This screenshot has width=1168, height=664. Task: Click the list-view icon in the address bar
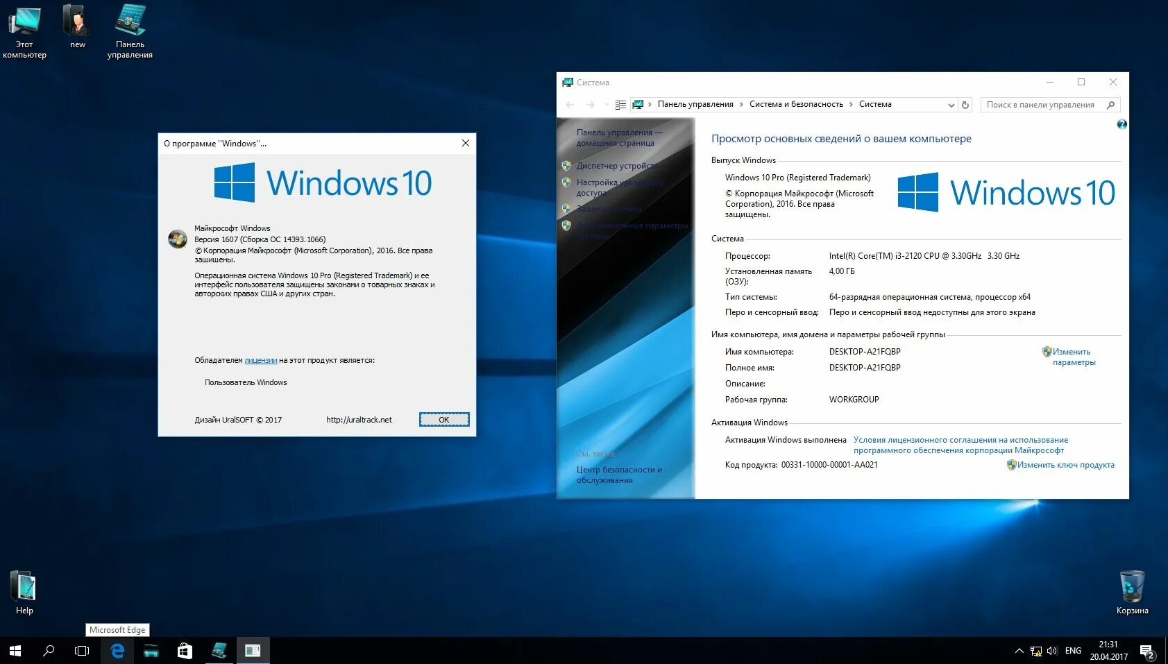coord(620,105)
